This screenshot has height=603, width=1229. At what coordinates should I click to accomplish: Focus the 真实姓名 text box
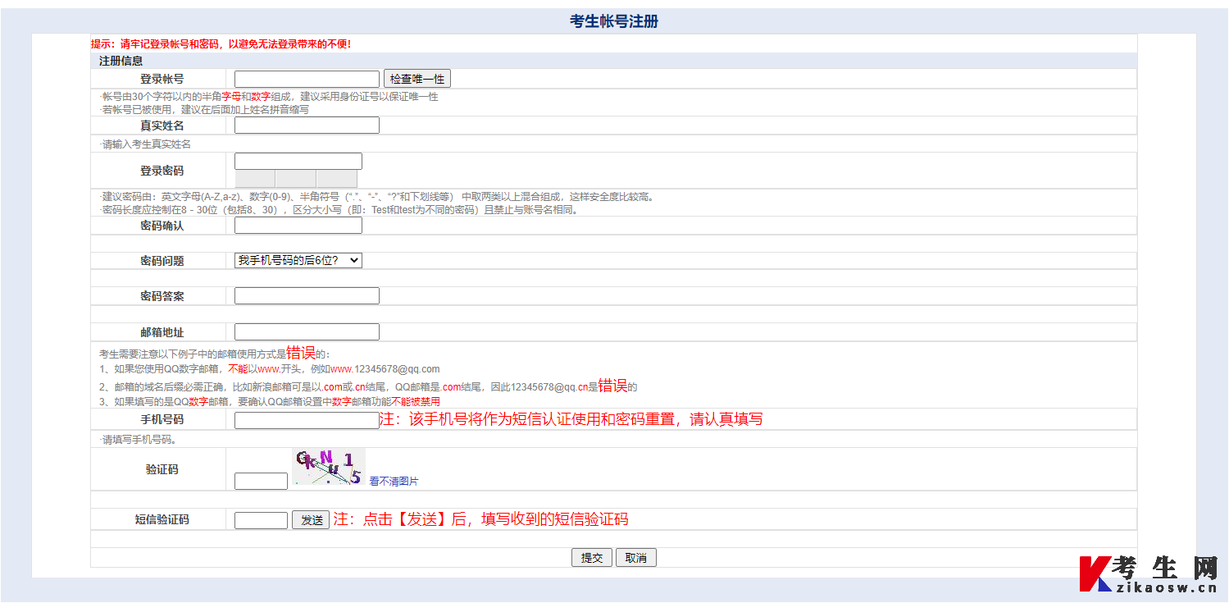tap(307, 126)
